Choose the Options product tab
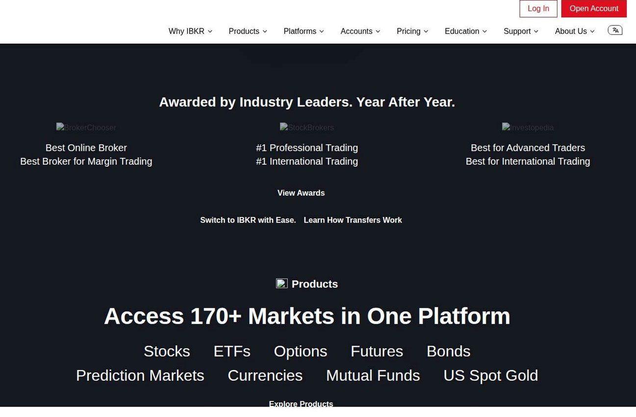The width and height of the screenshot is (636, 417). [301, 351]
